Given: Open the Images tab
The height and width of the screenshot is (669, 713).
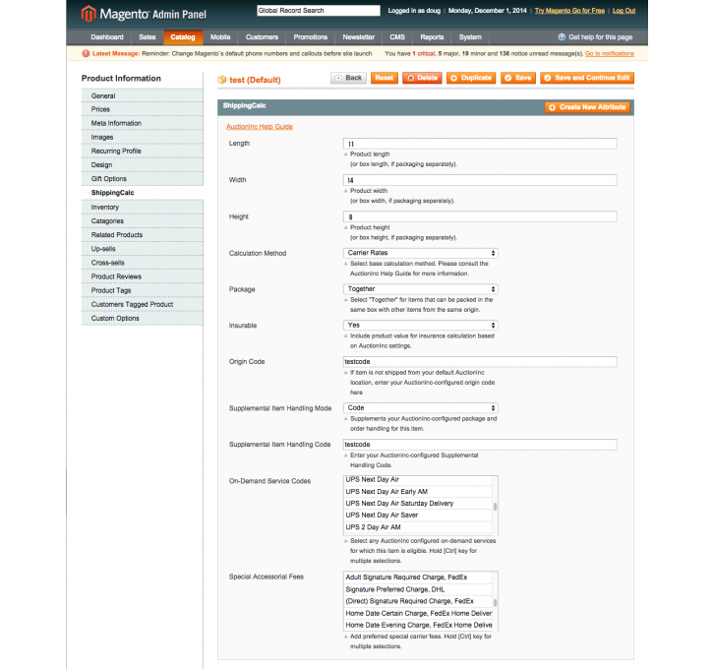Looking at the screenshot, I should (143, 138).
